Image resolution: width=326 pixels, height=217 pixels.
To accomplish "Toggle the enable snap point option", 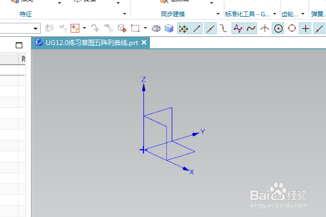I will [184, 28].
